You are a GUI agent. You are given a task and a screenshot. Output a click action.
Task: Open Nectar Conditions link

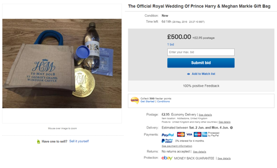(x=163, y=102)
